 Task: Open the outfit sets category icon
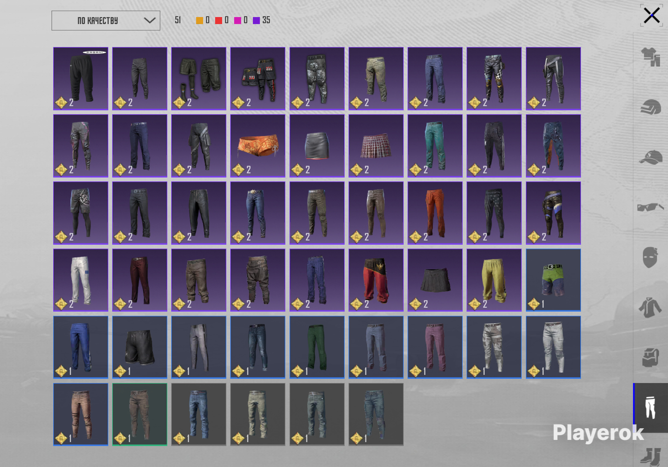pyautogui.click(x=651, y=57)
